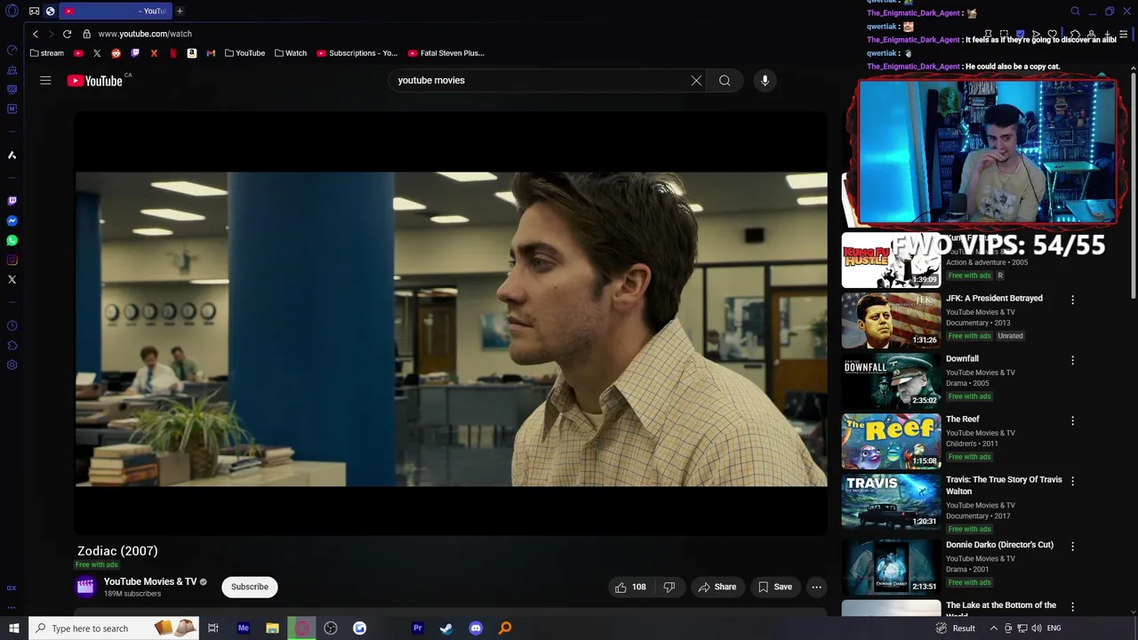The image size is (1138, 640).
Task: Open The Reef video title
Action: coord(962,419)
